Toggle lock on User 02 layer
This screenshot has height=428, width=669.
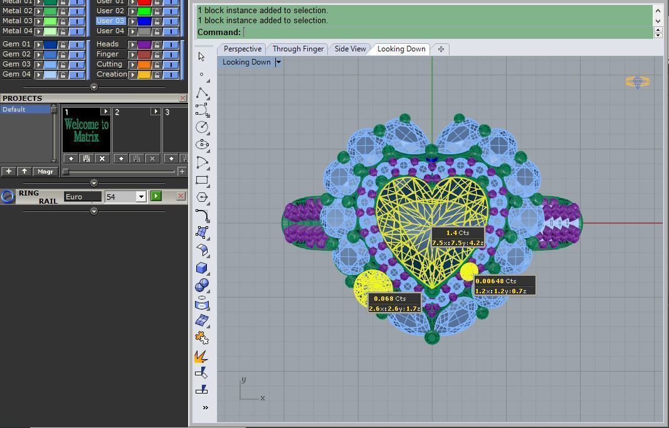(x=157, y=11)
